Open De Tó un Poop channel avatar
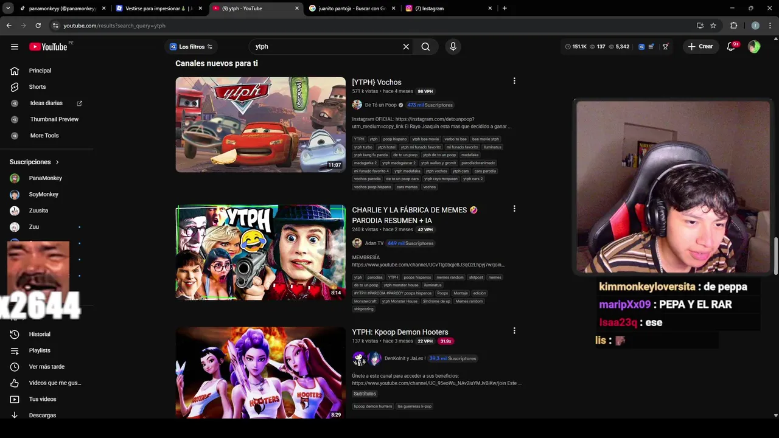 [x=357, y=105]
